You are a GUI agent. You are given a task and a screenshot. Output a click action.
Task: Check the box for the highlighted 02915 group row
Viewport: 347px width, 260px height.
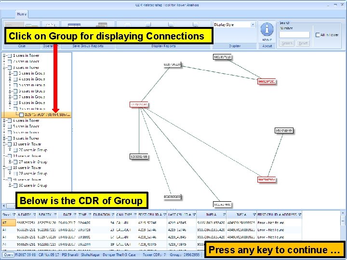21,115
